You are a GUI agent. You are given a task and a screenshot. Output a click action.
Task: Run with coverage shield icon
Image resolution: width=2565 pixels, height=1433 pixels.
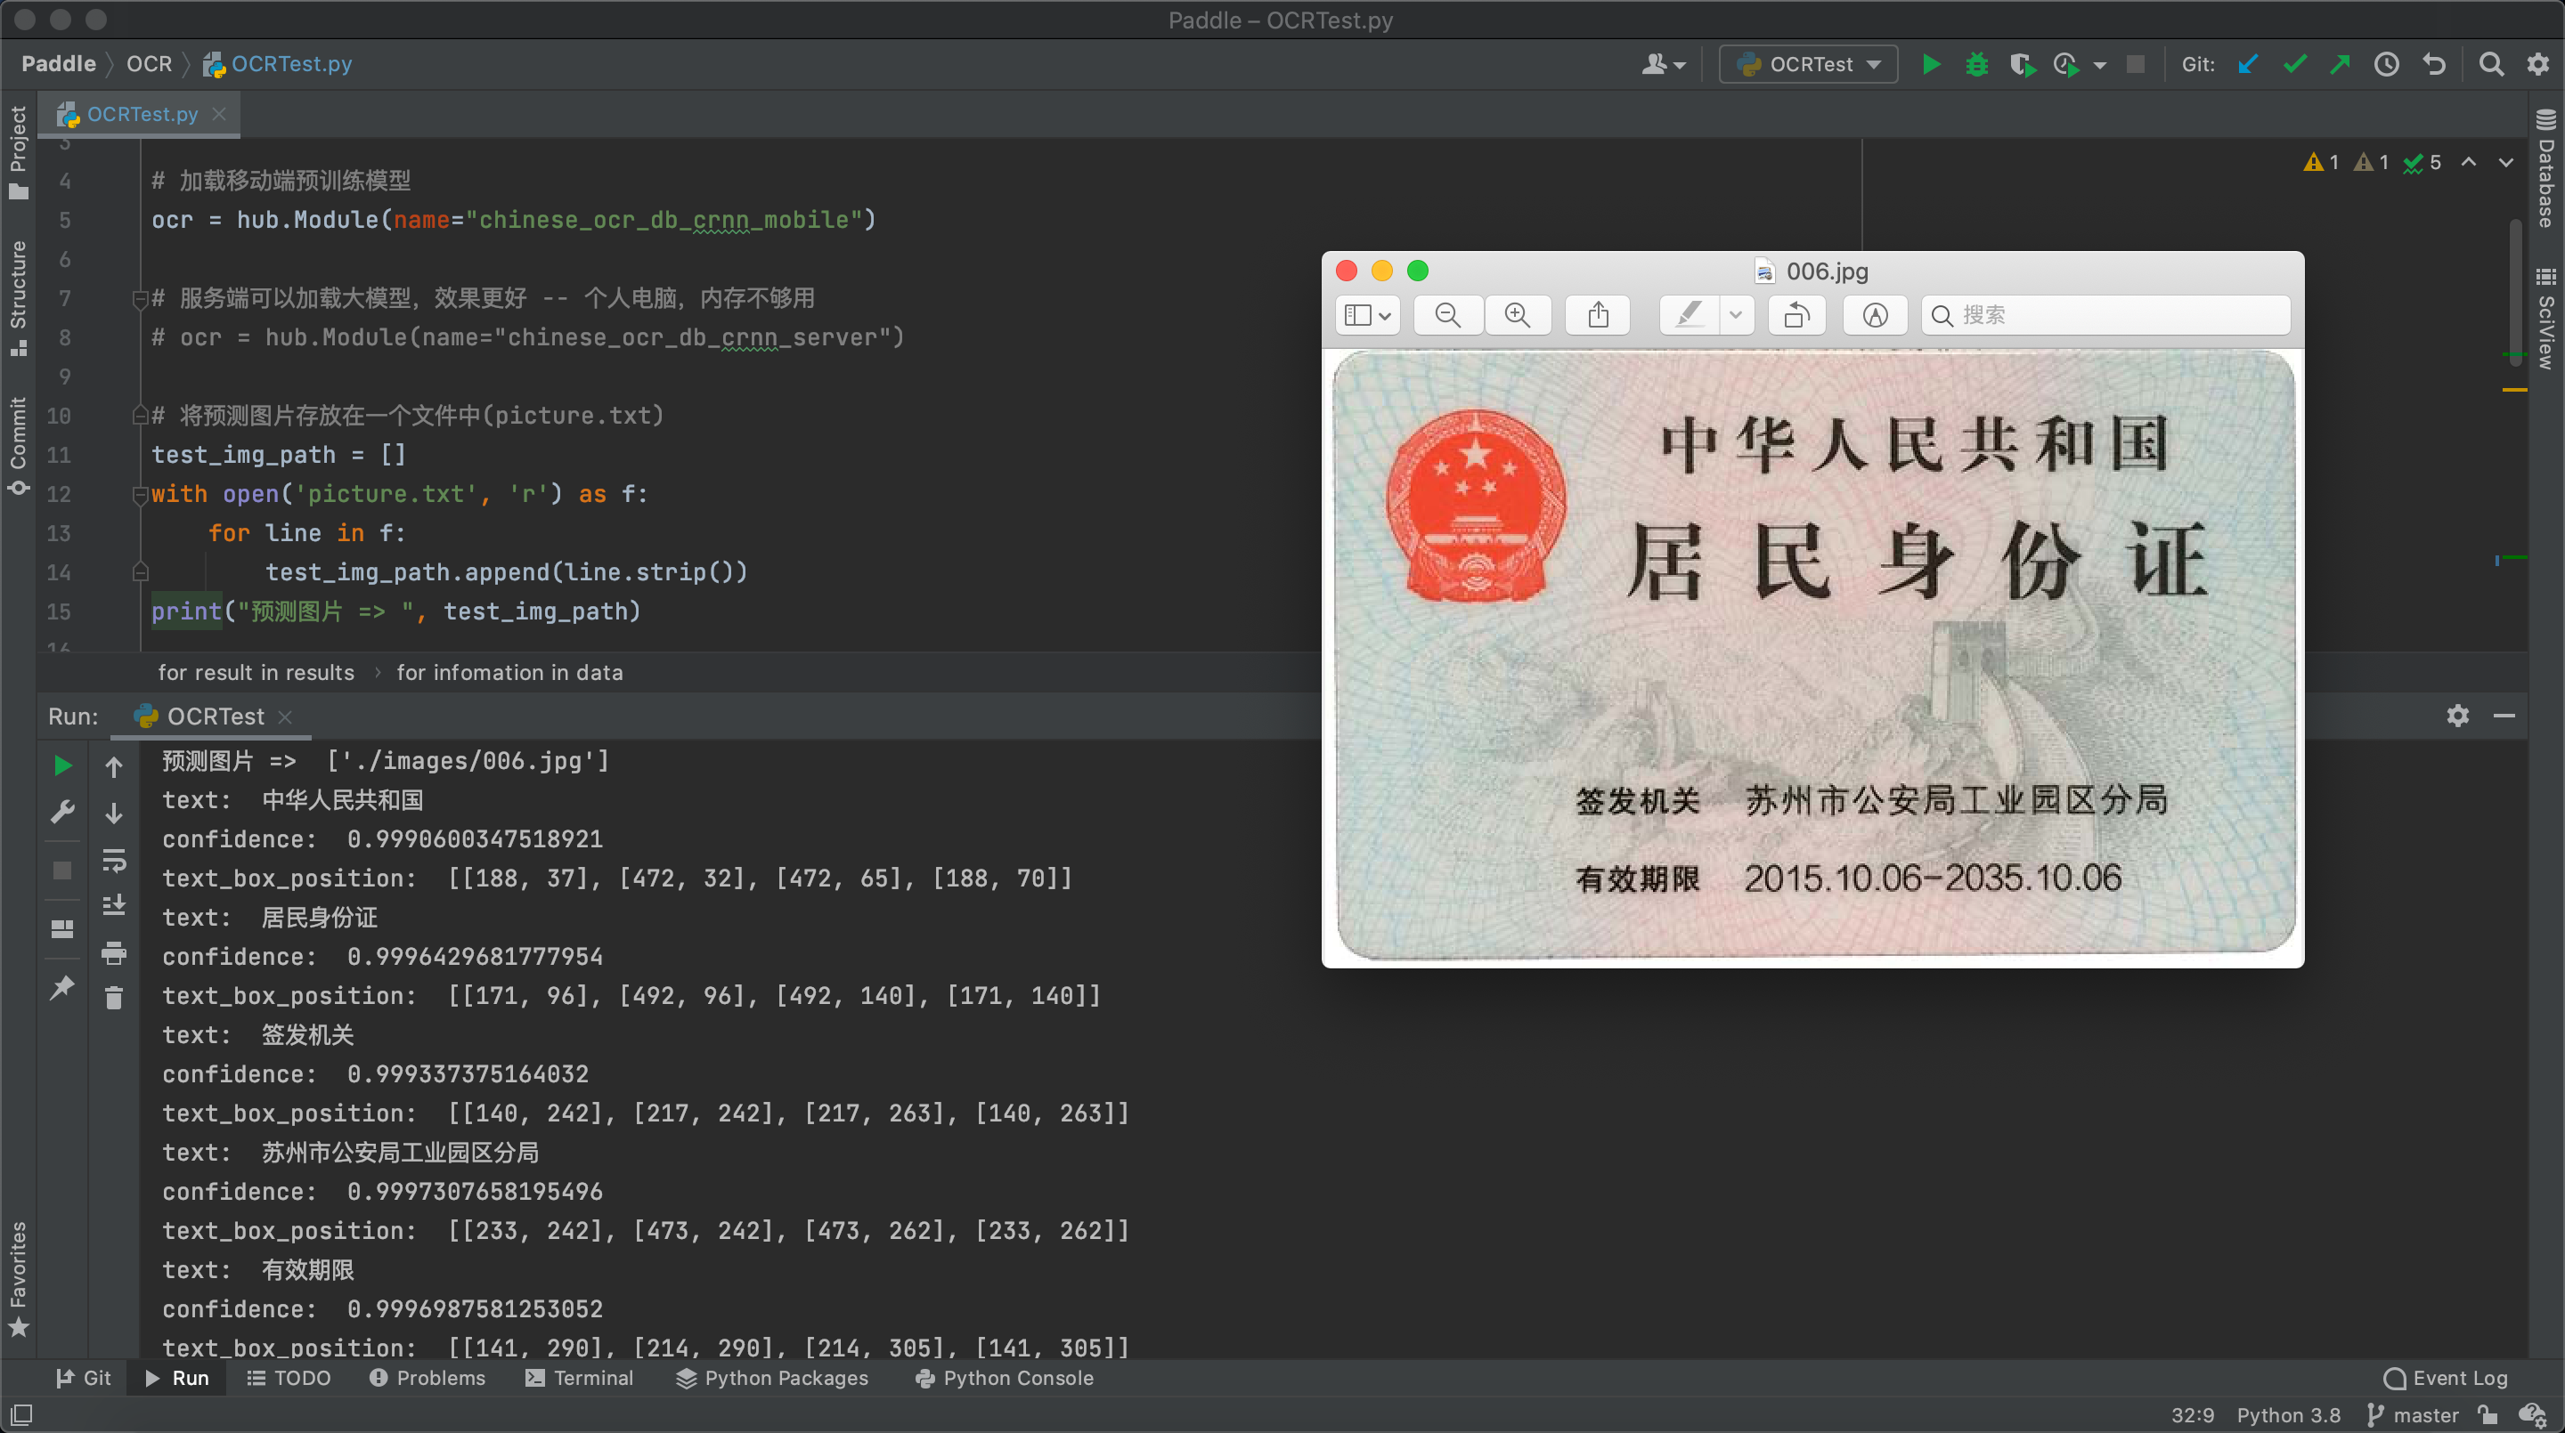(x=2022, y=65)
